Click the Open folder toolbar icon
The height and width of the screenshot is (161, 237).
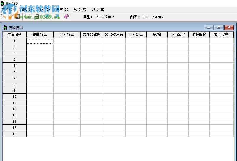coord(10,17)
